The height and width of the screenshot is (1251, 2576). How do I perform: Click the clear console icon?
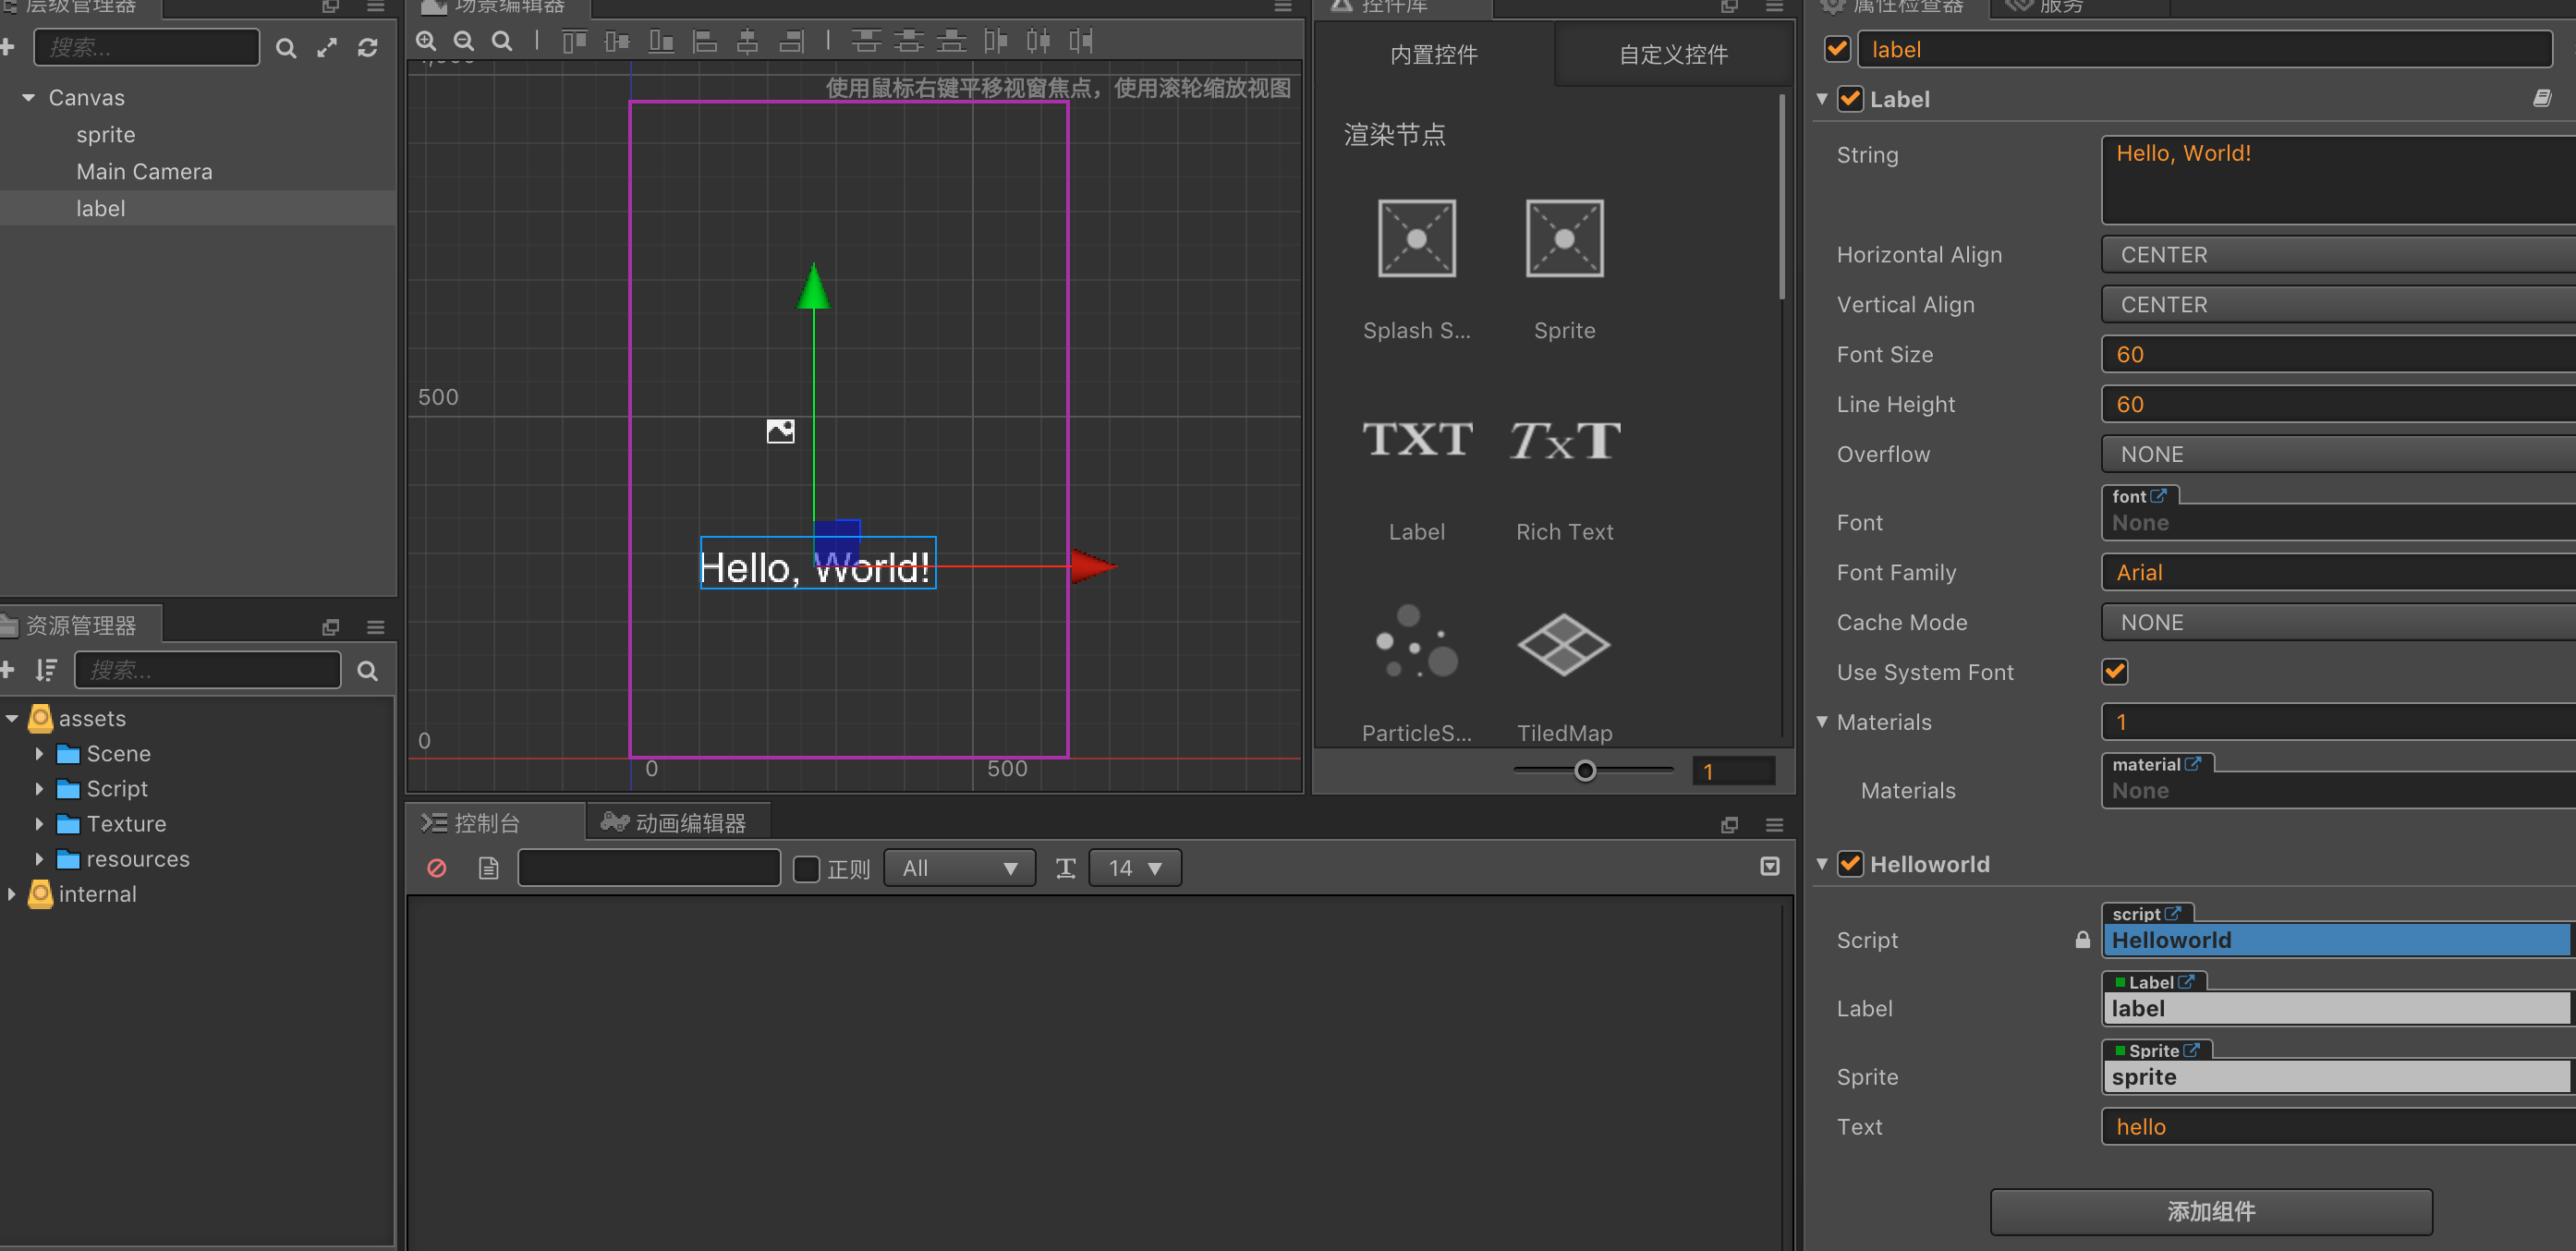(x=437, y=868)
